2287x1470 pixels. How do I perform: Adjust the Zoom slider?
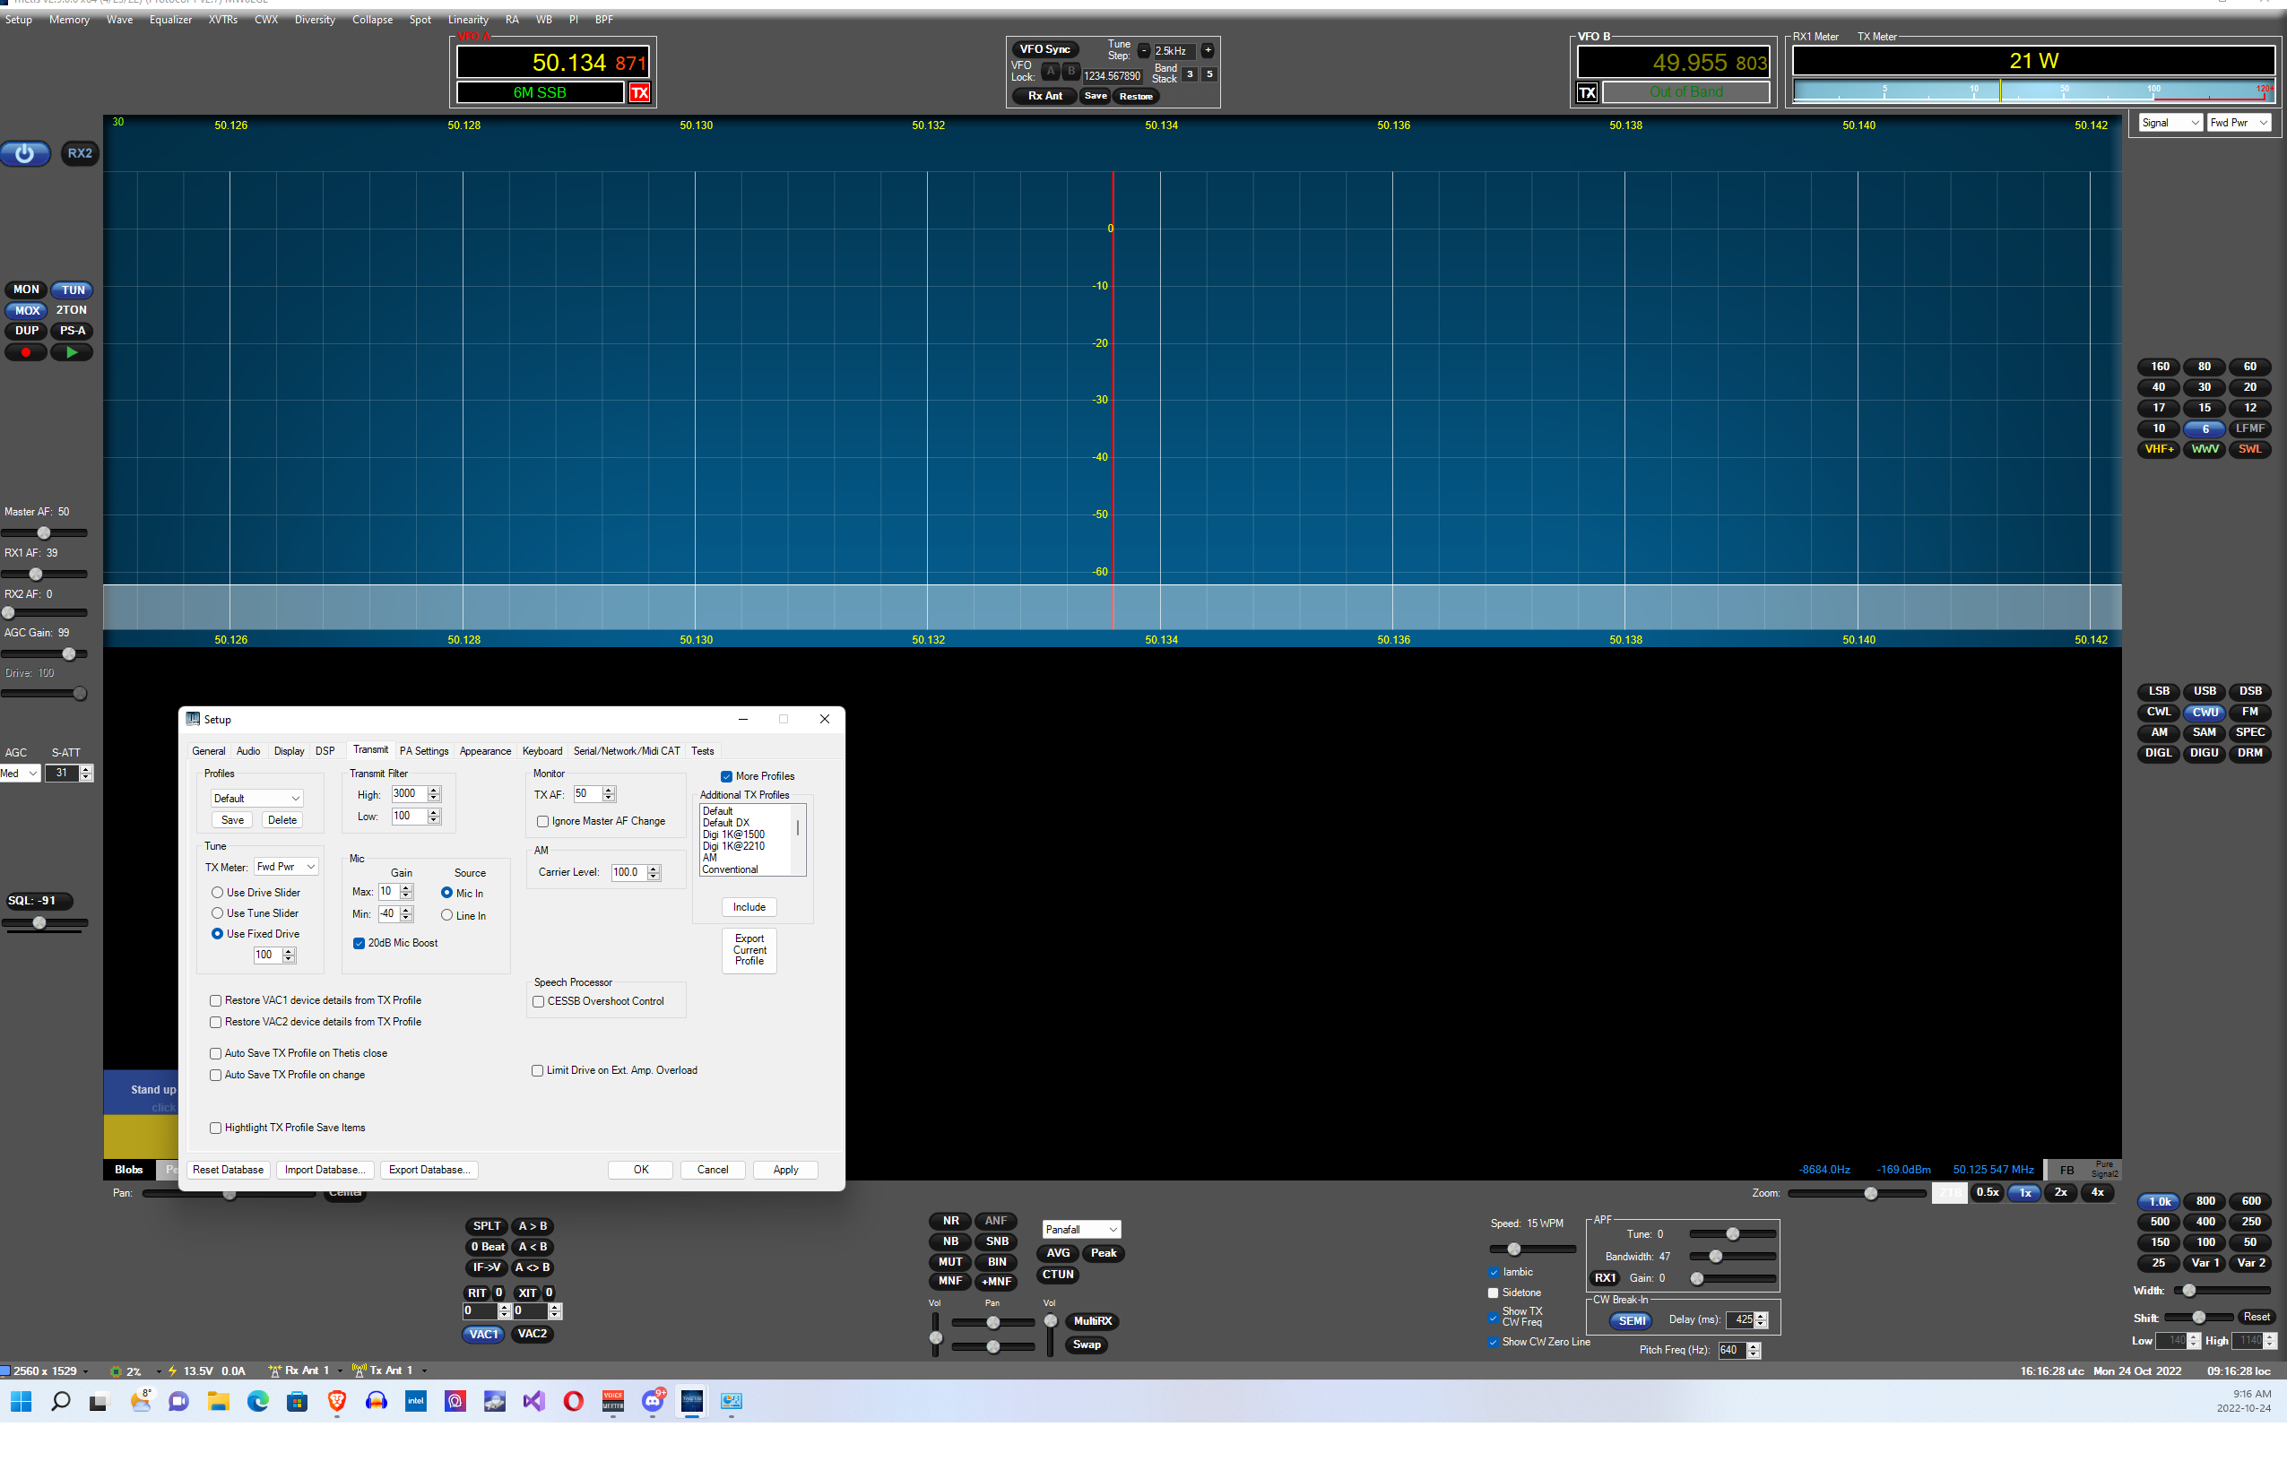[x=1857, y=1193]
